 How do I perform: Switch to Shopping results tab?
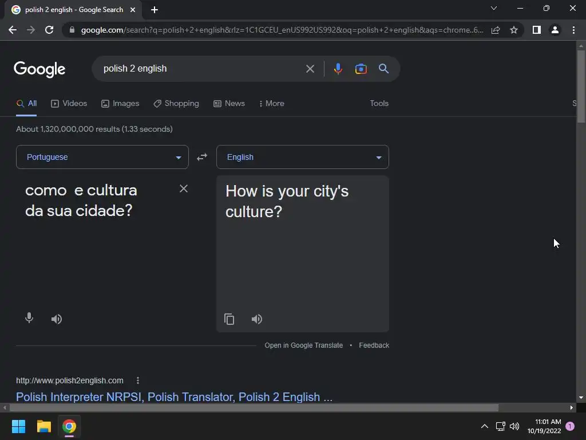point(176,104)
